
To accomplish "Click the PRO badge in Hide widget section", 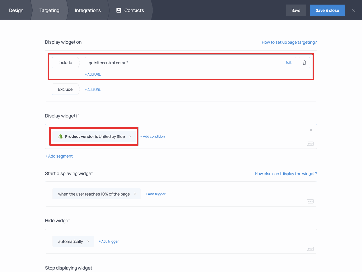I will (x=310, y=249).
